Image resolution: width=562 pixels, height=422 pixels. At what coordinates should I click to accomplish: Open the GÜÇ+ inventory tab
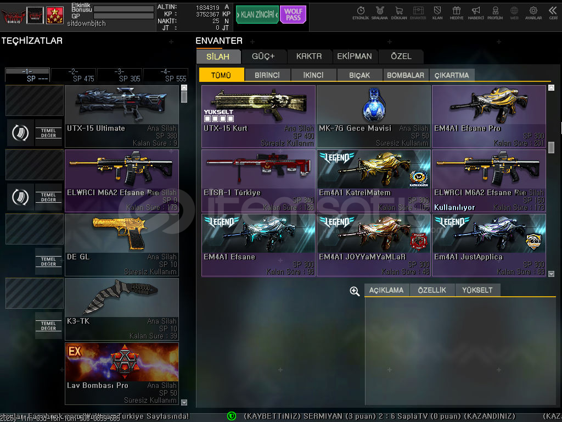[x=263, y=56]
